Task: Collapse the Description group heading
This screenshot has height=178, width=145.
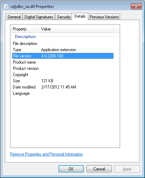Action: coord(25,37)
